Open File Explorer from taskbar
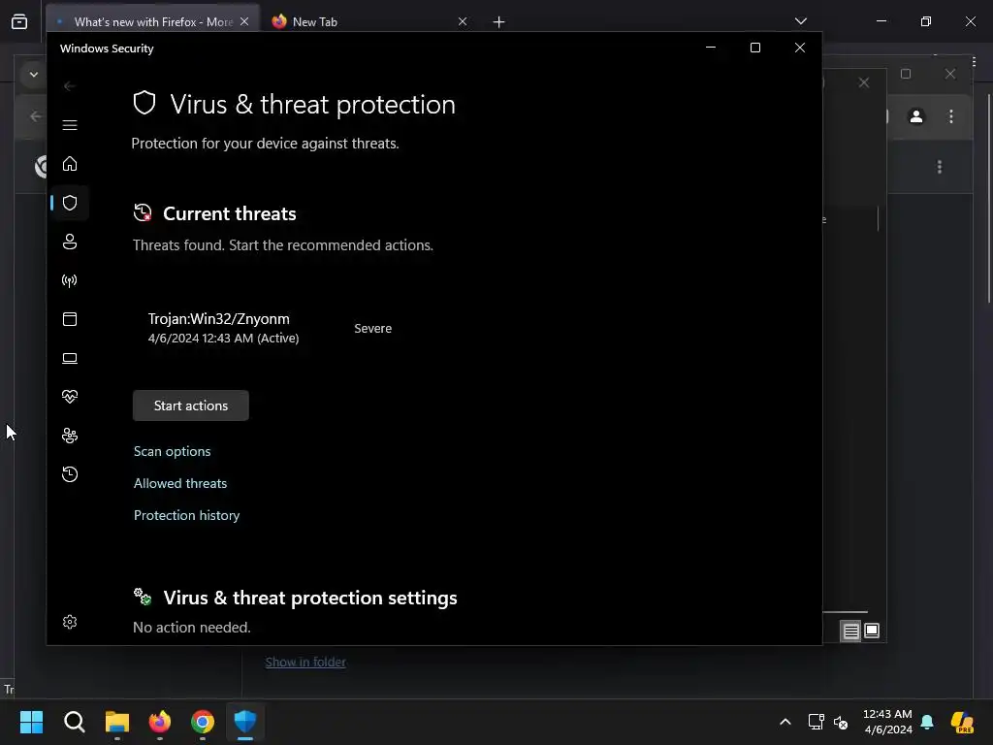Viewport: 993px width, 745px height. (117, 722)
